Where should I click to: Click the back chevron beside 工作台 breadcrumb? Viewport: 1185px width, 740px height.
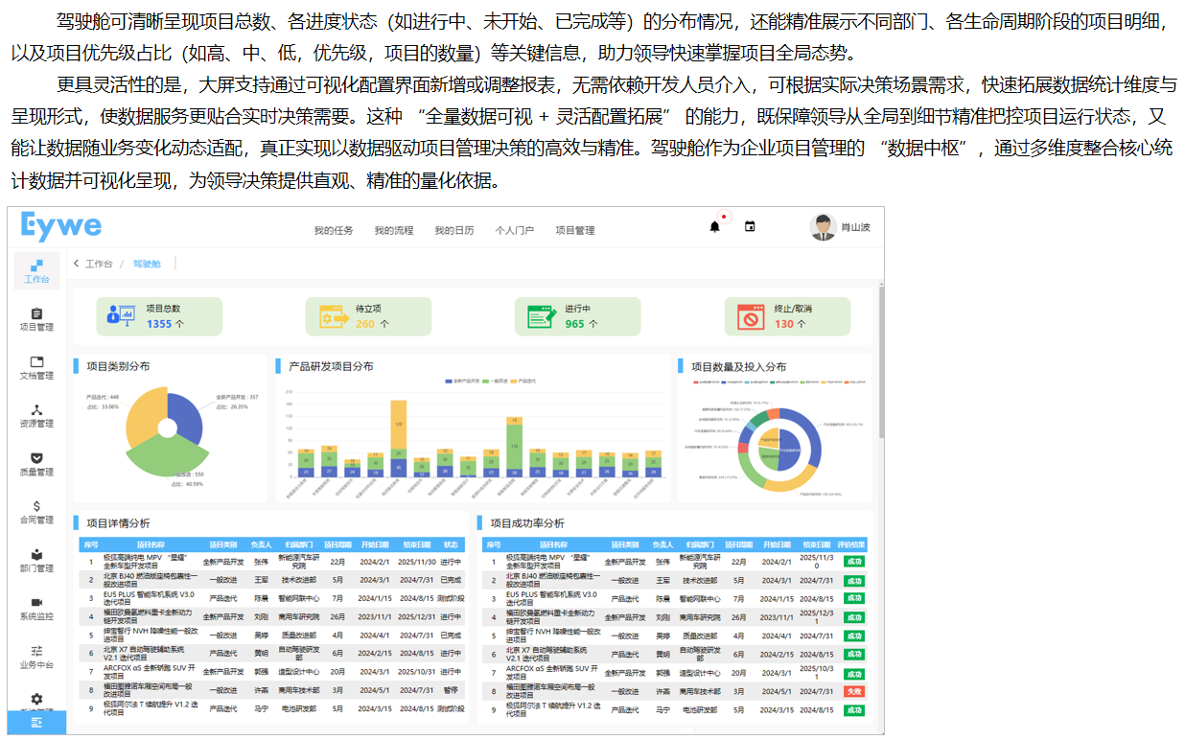[x=76, y=264]
